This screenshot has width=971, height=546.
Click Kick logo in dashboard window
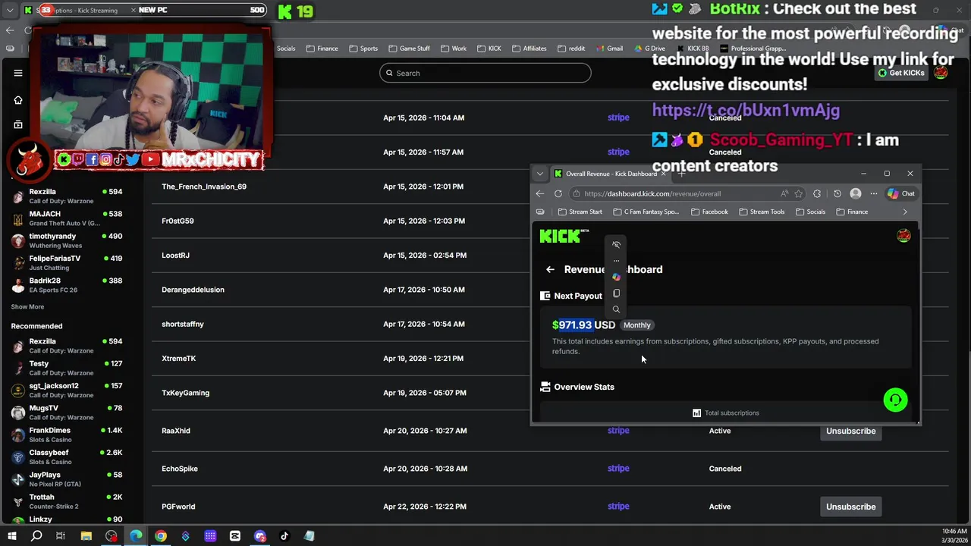564,236
